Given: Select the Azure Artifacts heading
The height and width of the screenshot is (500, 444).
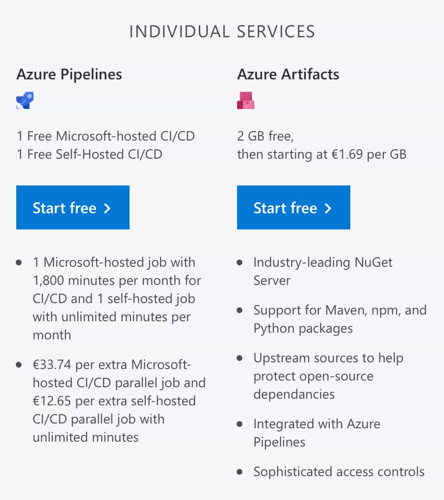Looking at the screenshot, I should point(288,74).
